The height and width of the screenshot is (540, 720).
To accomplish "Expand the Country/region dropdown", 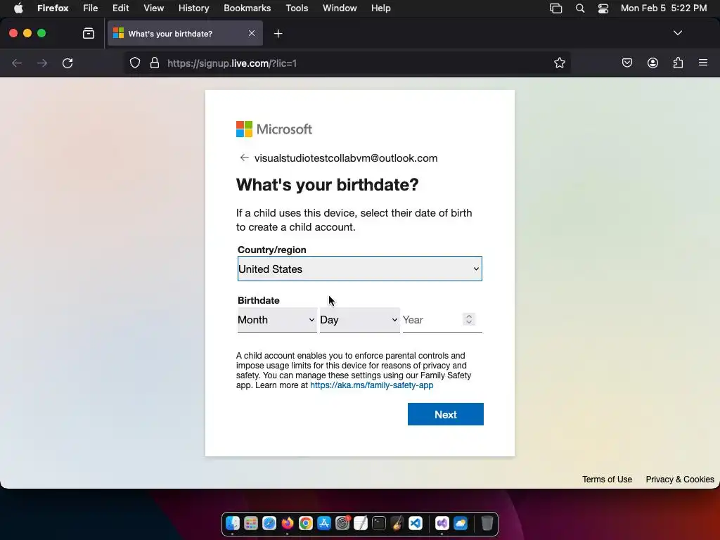I will pyautogui.click(x=360, y=269).
